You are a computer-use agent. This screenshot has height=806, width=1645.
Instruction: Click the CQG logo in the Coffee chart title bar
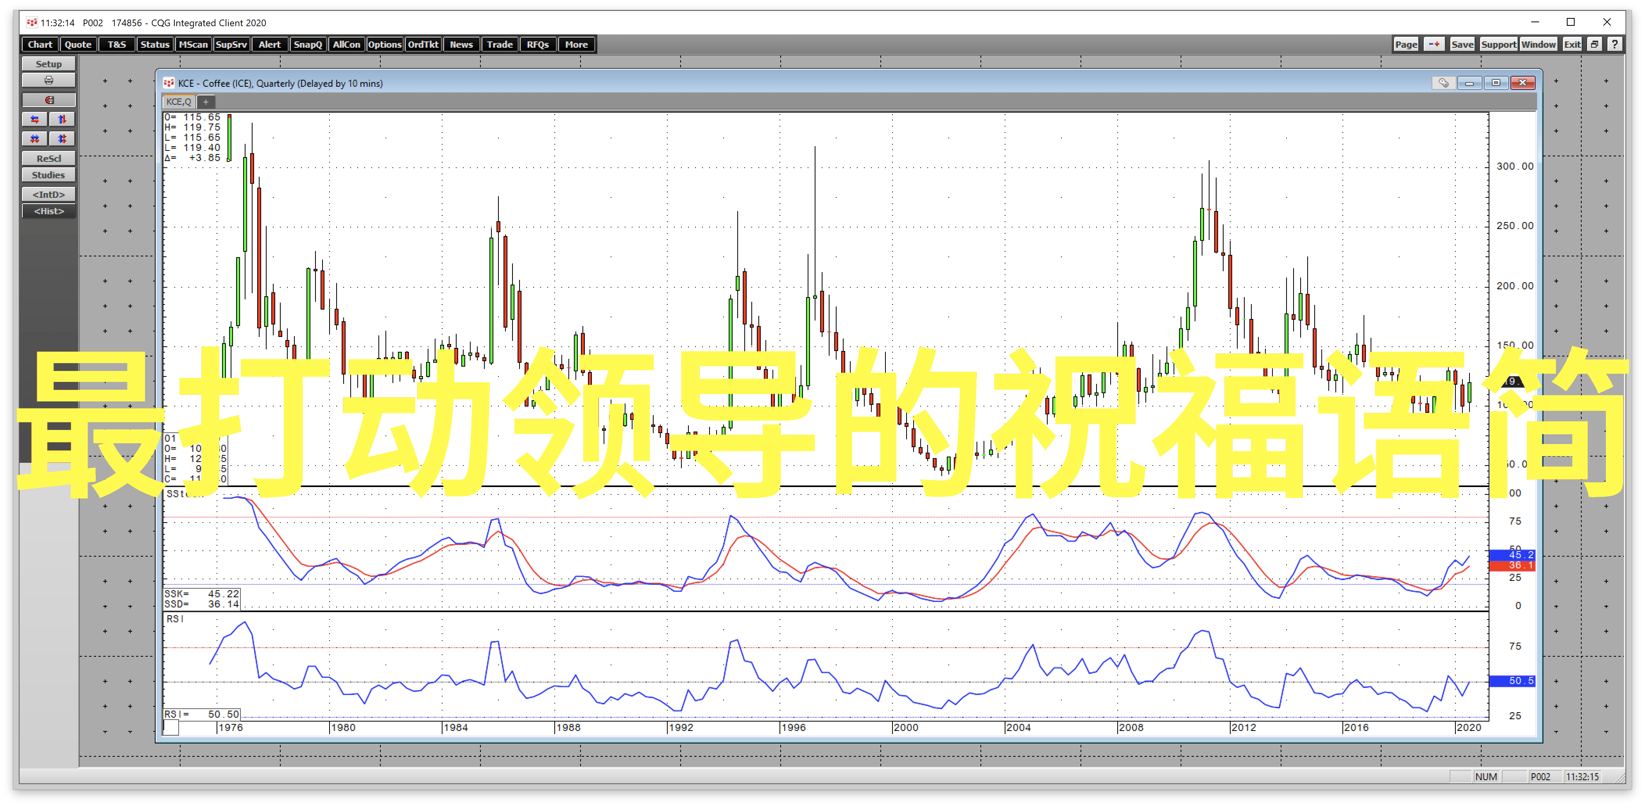(168, 83)
